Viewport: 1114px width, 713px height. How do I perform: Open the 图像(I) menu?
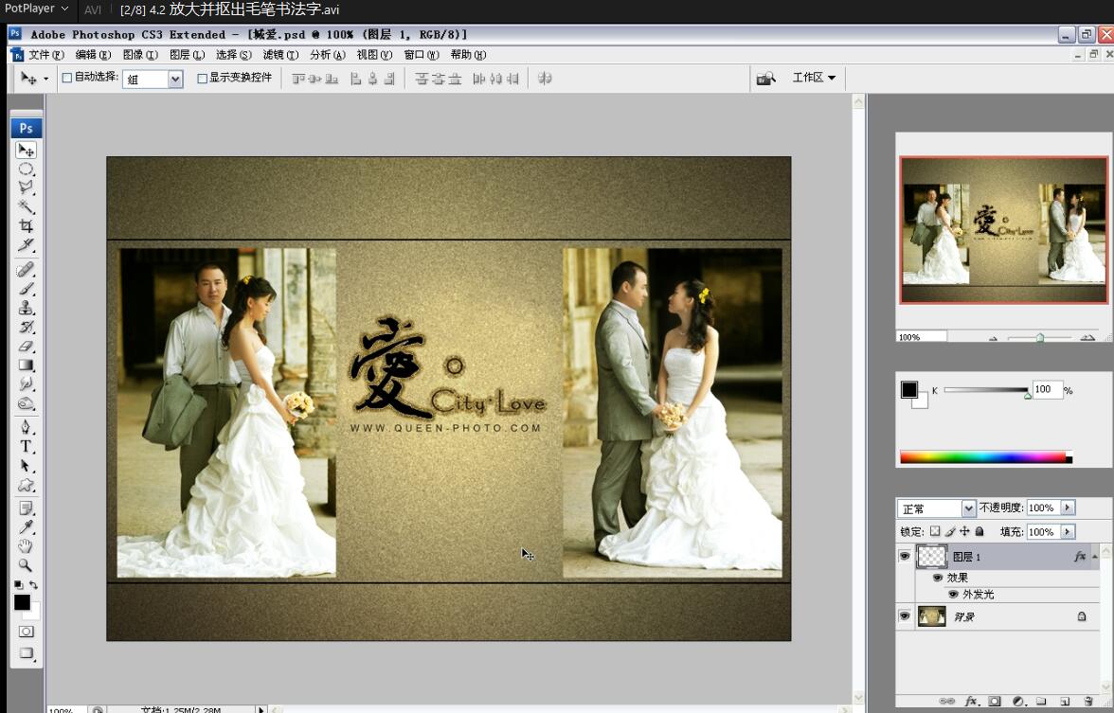[x=140, y=55]
